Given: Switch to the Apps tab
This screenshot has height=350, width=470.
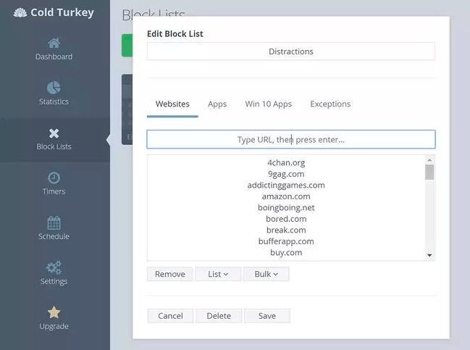Looking at the screenshot, I should [217, 104].
